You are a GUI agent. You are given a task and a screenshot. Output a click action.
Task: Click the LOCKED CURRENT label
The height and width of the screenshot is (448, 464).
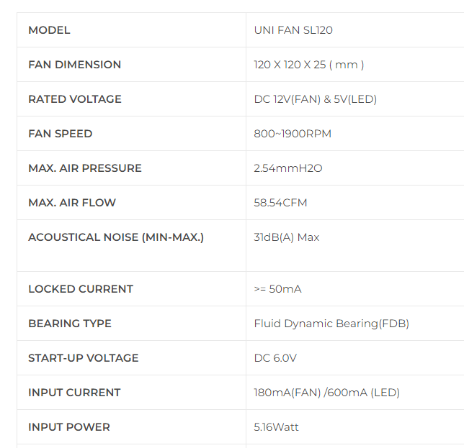[x=80, y=289]
